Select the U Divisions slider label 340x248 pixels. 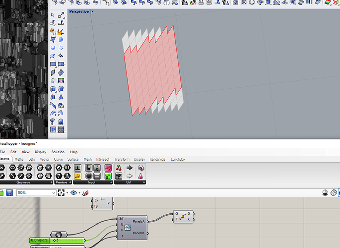tap(39, 240)
